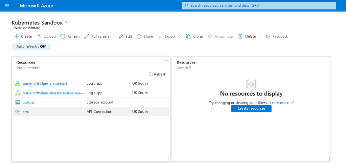Click the Openshift tile resize handle
This screenshot has width=346, height=163.
[327, 158]
